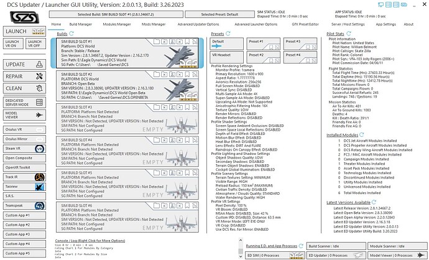Refresh Running E.D. and App Processes

pyautogui.click(x=301, y=246)
